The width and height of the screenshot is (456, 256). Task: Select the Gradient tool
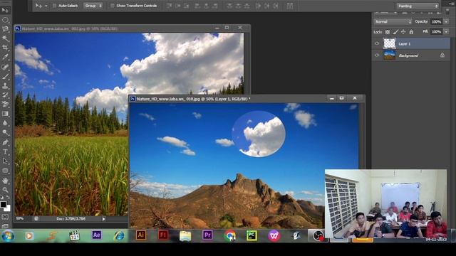(x=5, y=114)
